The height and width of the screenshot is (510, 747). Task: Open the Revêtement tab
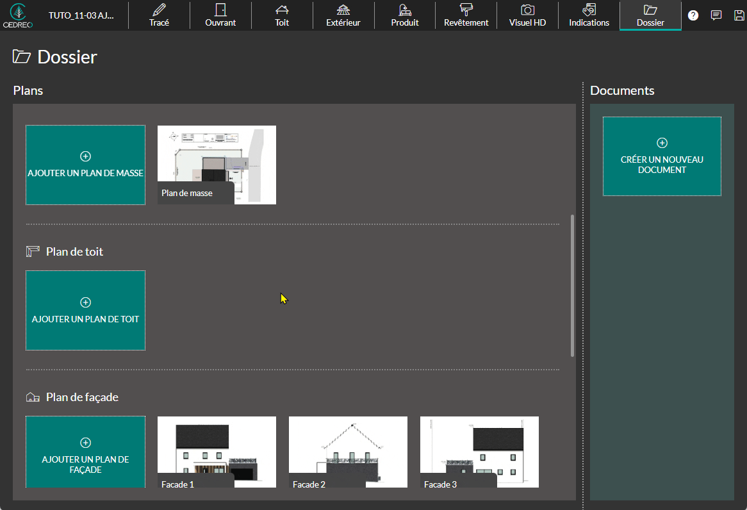tap(466, 15)
